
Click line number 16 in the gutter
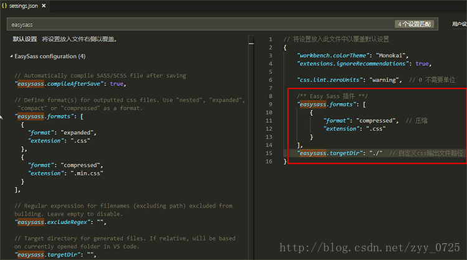(269, 161)
